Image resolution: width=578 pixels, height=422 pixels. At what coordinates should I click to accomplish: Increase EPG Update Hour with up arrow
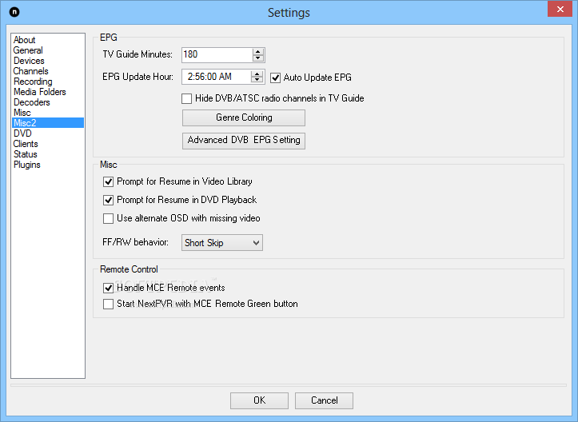click(x=257, y=74)
